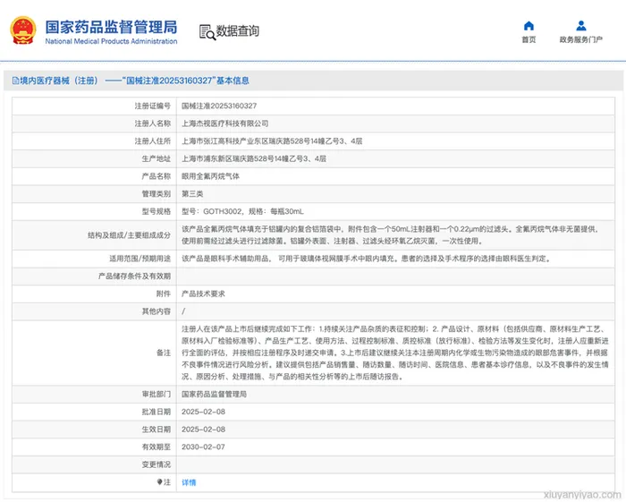Click the 注册证编号 row label
Image resolution: width=626 pixels, height=502 pixels.
[153, 106]
